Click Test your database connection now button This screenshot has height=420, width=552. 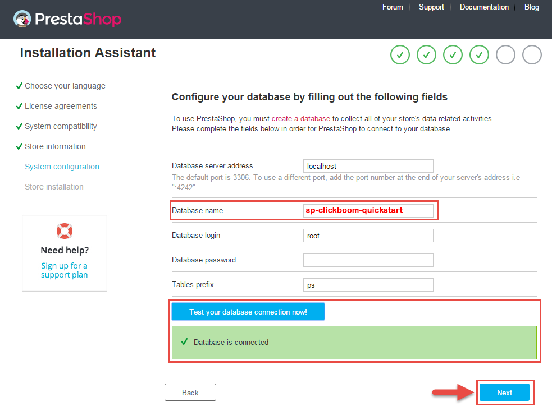tap(248, 312)
